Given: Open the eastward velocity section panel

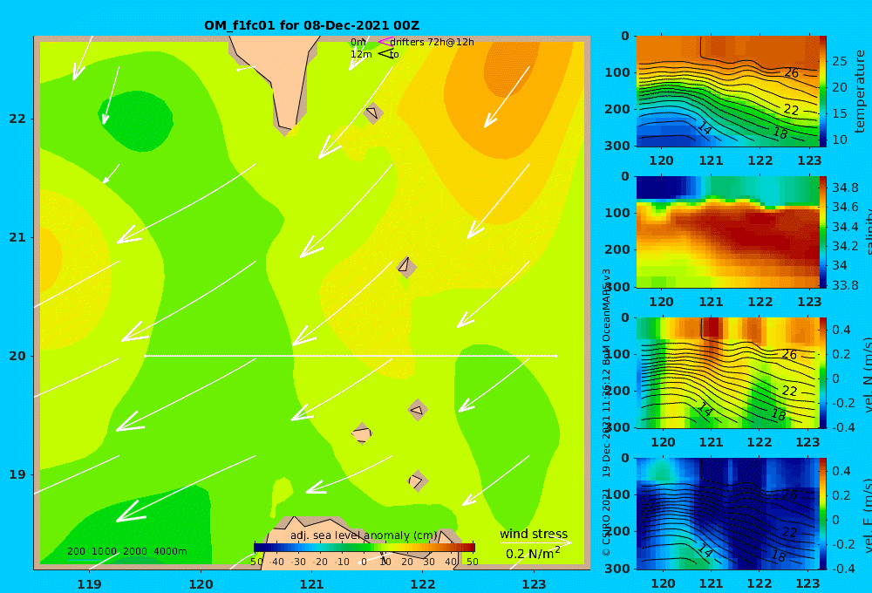Looking at the screenshot, I should pos(727,514).
